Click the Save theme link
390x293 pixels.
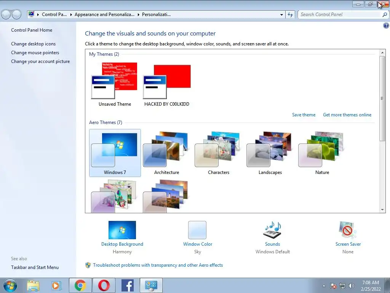(x=304, y=115)
